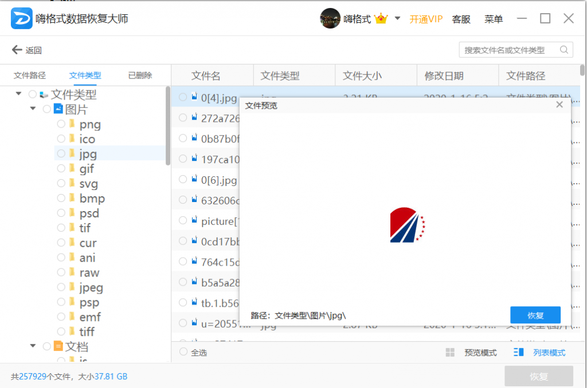This screenshot has width=587, height=388.
Task: Collapse the 图片 tree node
Action: click(33, 108)
